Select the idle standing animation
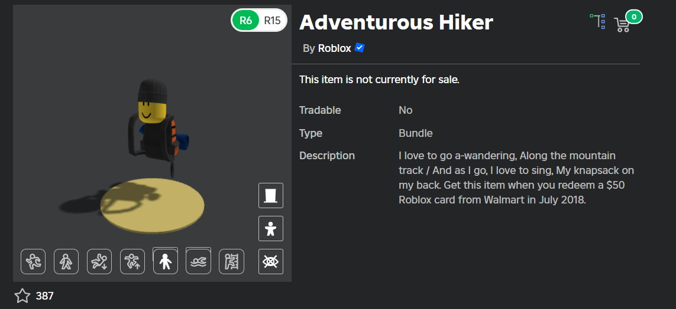676x309 pixels. coord(166,261)
